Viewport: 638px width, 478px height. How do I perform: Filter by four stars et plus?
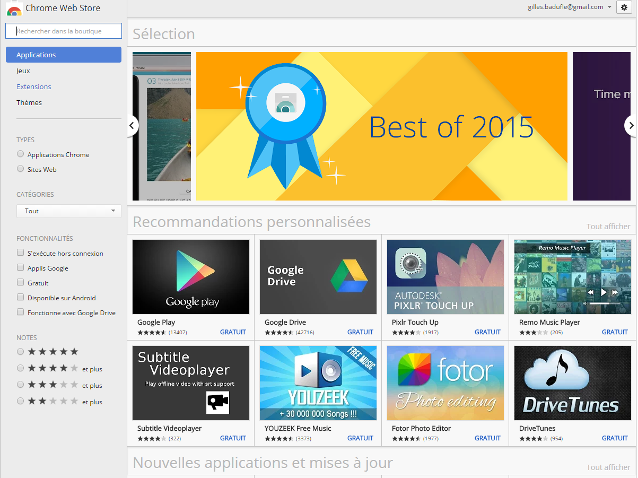pos(21,368)
